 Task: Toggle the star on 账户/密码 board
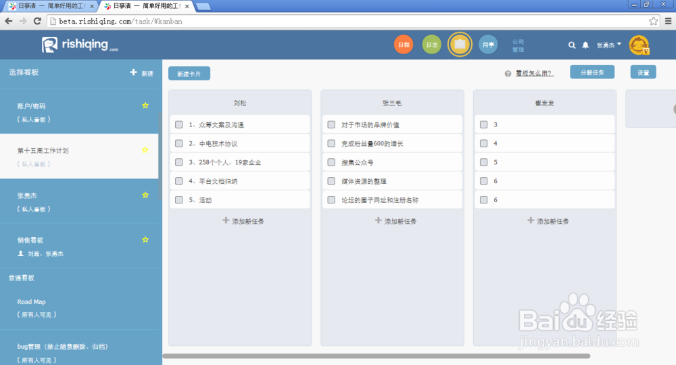[145, 105]
